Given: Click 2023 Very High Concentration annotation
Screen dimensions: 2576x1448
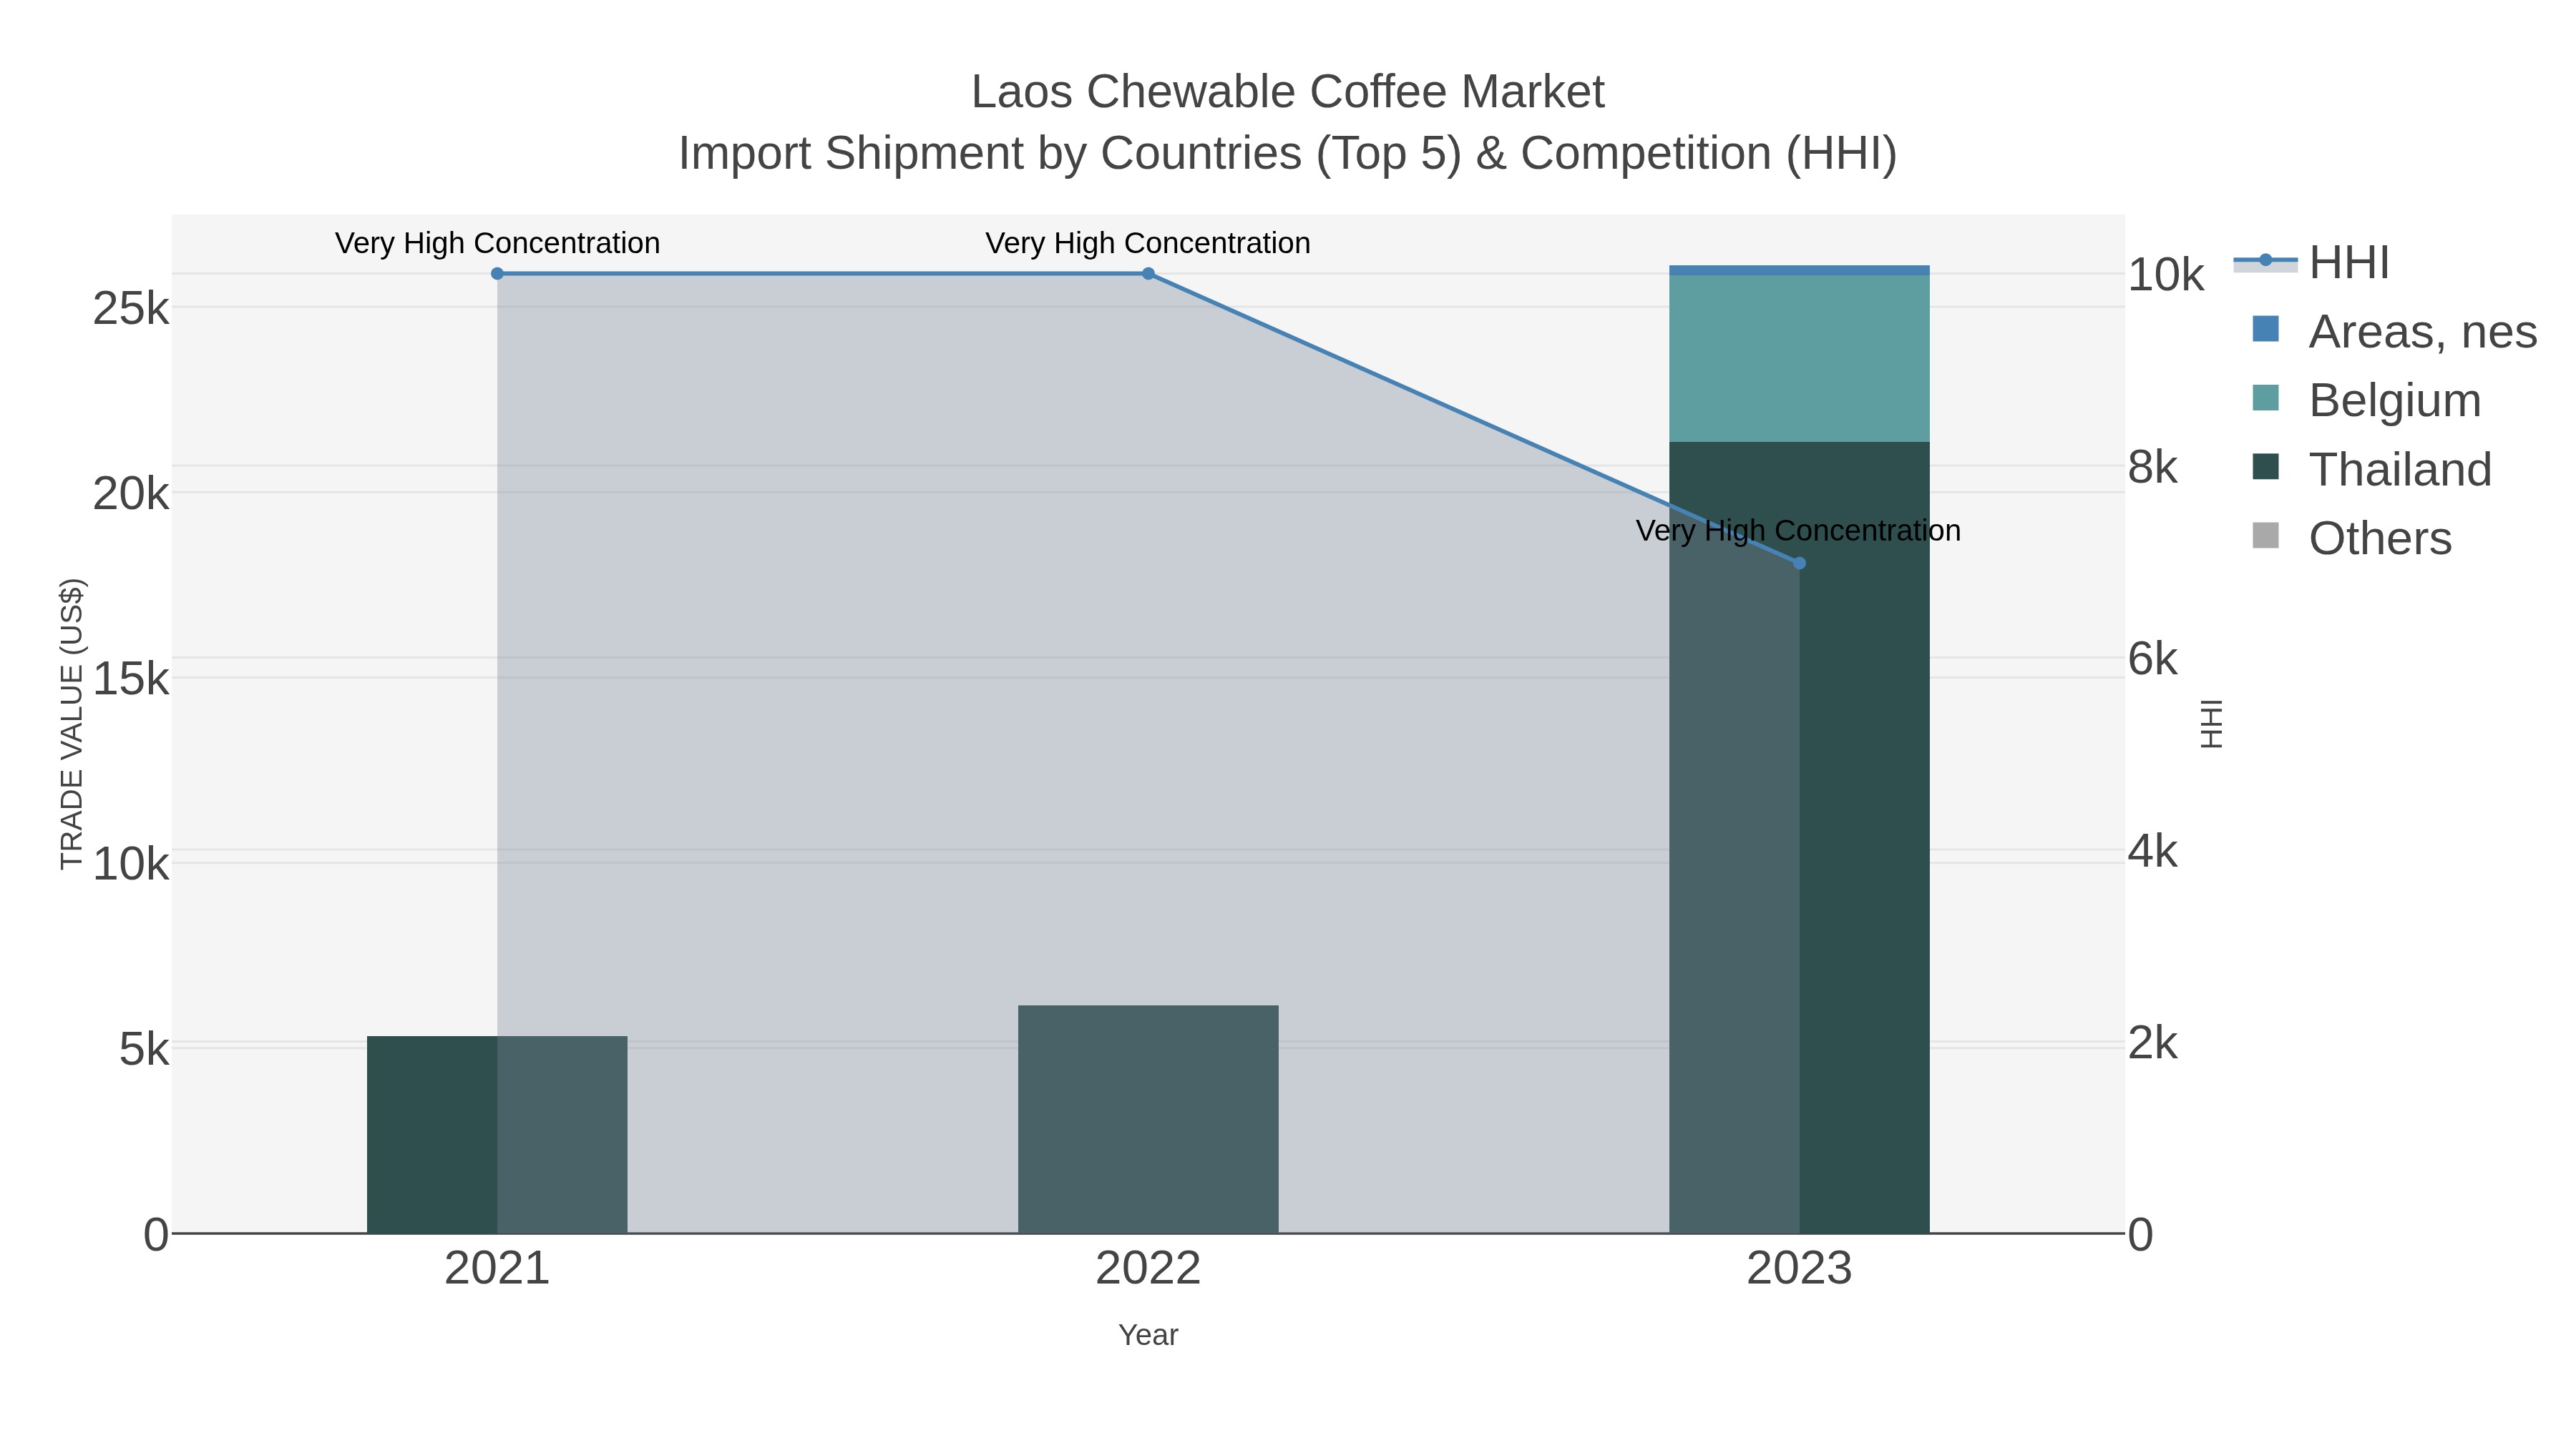Looking at the screenshot, I should click(x=1799, y=531).
